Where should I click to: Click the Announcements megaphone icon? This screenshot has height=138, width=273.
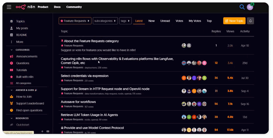click(x=11, y=56)
